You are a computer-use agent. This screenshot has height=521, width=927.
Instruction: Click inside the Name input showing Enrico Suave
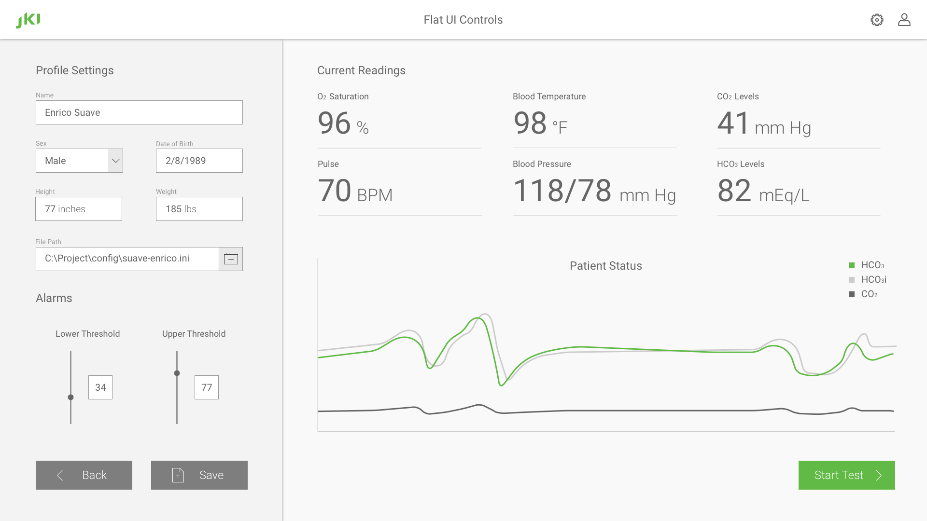pyautogui.click(x=139, y=112)
